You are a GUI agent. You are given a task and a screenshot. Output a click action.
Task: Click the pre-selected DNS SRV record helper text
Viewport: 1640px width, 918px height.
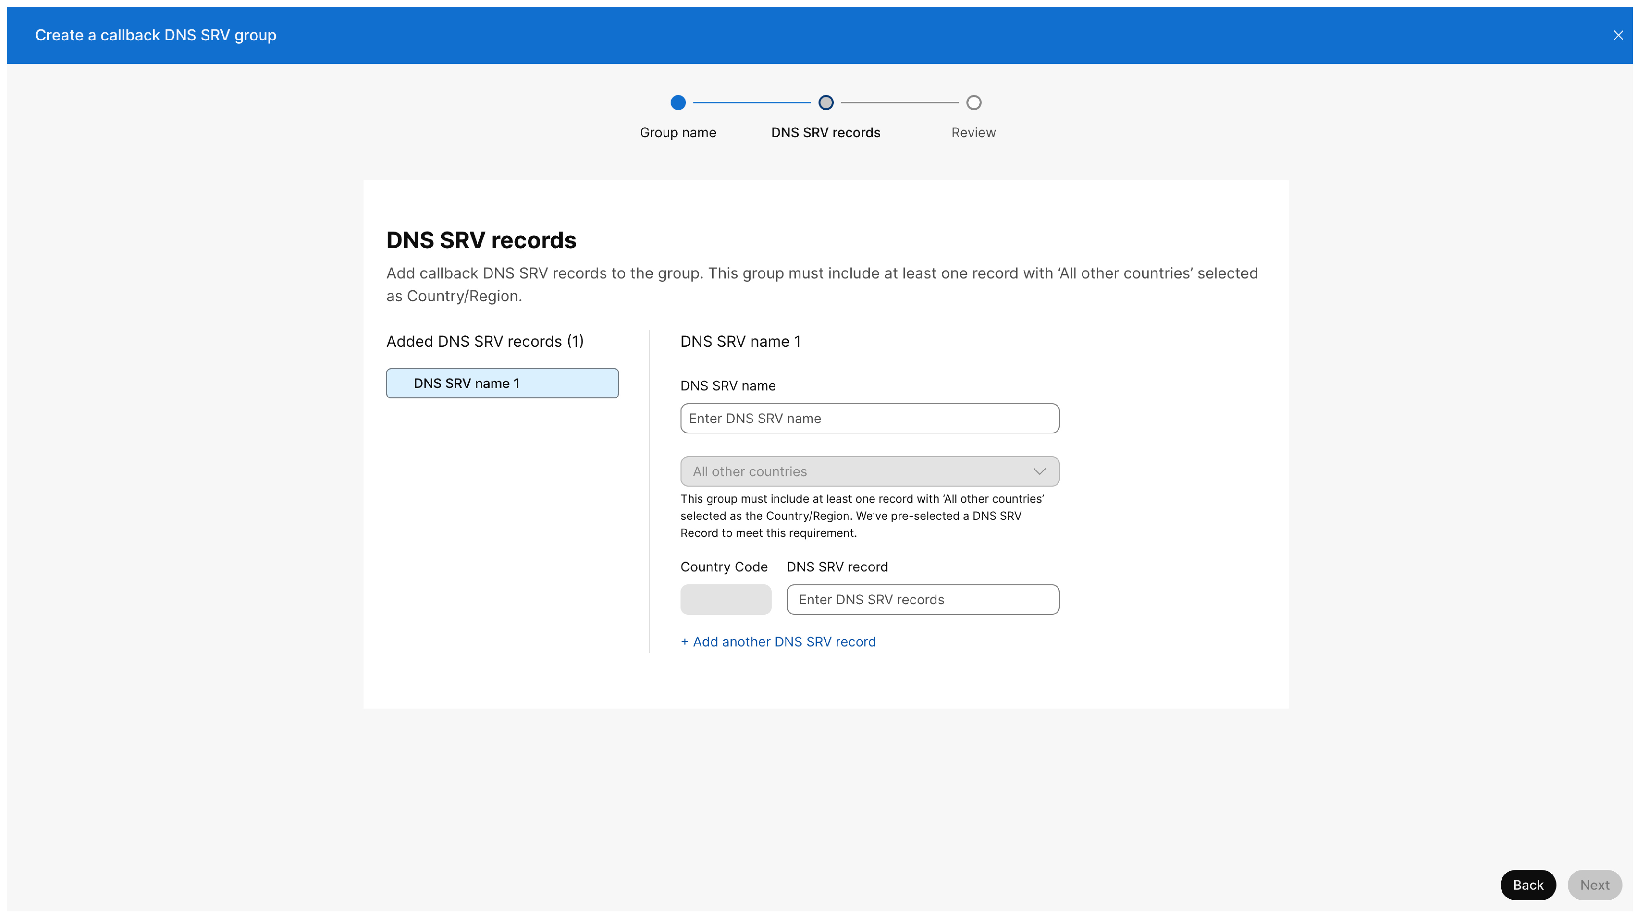(862, 516)
